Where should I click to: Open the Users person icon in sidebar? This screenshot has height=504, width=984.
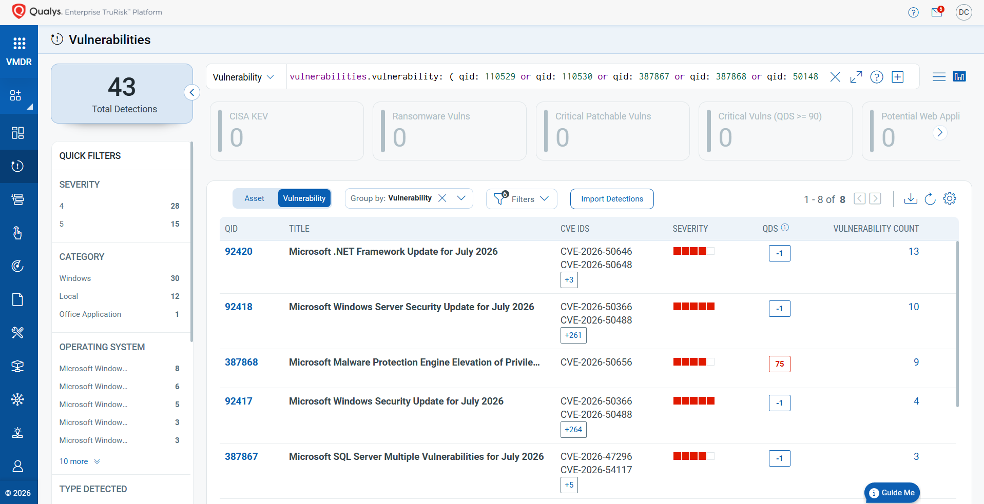pos(17,466)
